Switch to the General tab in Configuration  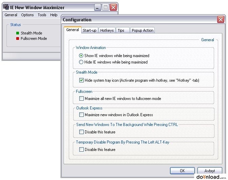pos(72,30)
